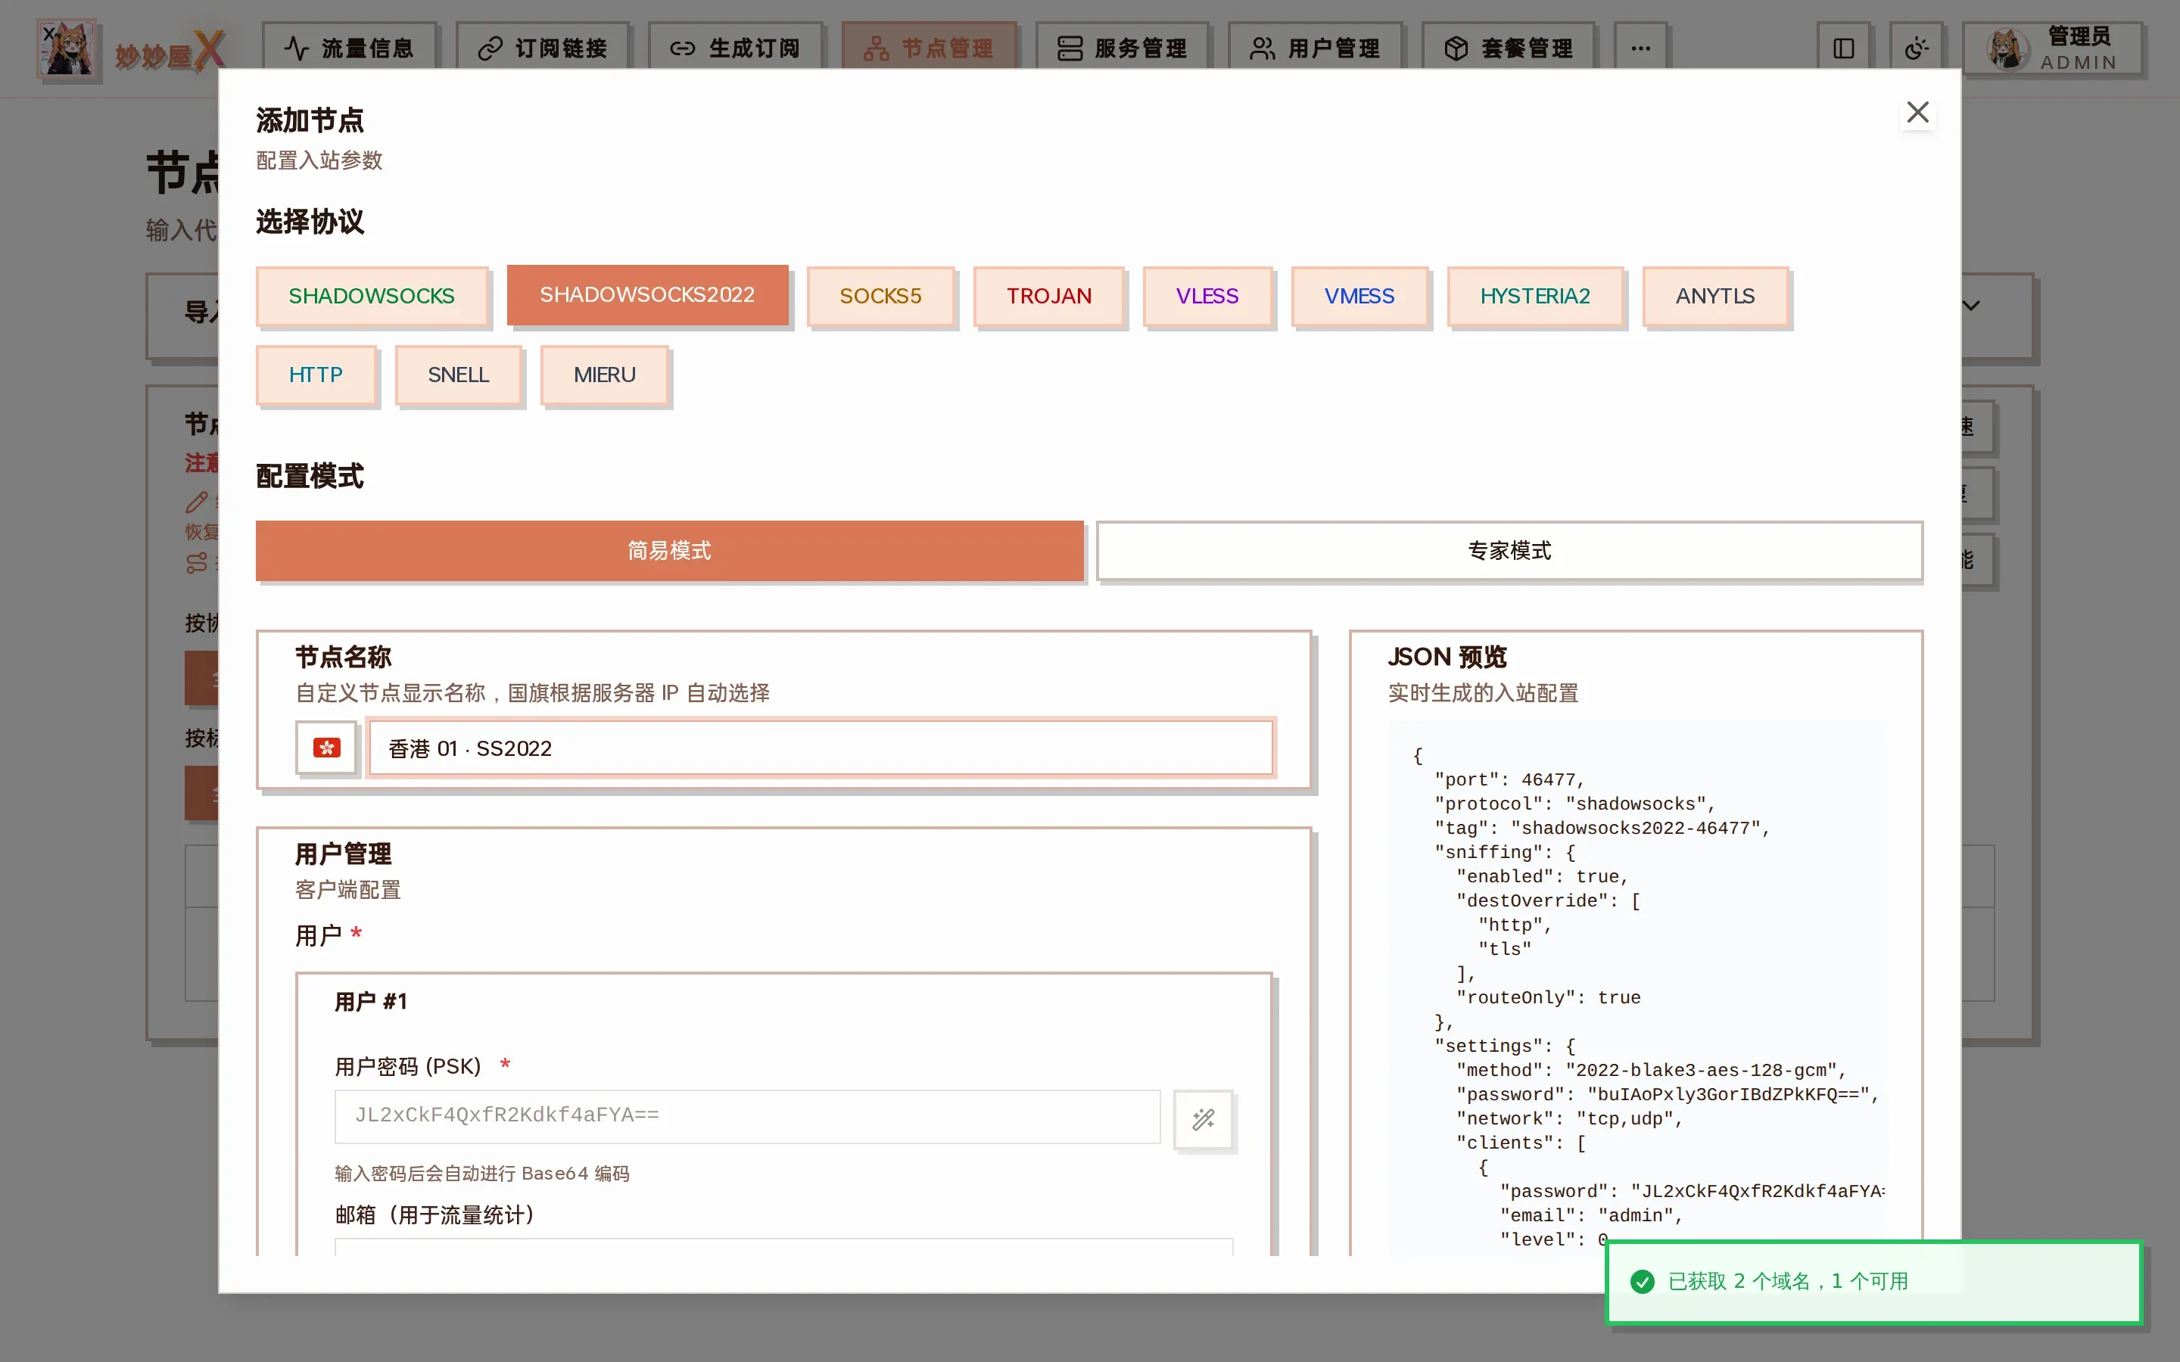
Task: Select the ANYTLS protocol
Action: pyautogui.click(x=1714, y=297)
